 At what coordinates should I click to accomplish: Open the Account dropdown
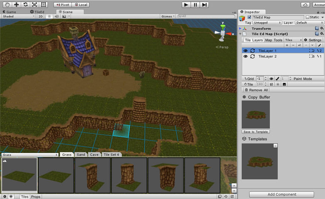coord(319,5)
